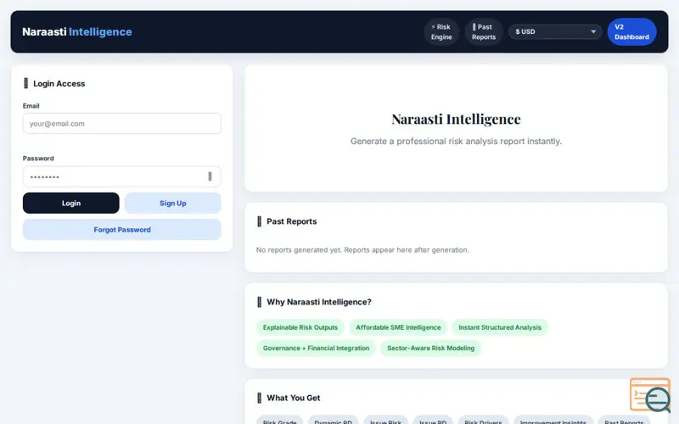Focus the Email input field
The width and height of the screenshot is (679, 424).
tap(121, 124)
